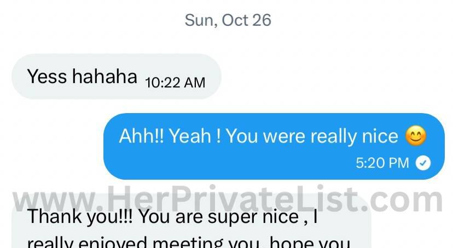Click the 10:22 AM timestamp
The height and width of the screenshot is (248, 453).
pyautogui.click(x=175, y=83)
